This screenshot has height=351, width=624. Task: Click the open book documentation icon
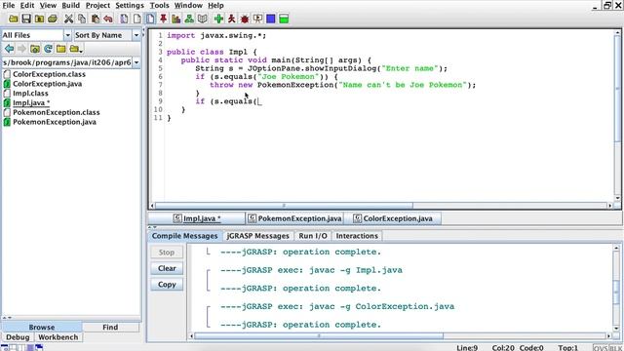pyautogui.click(x=203, y=19)
